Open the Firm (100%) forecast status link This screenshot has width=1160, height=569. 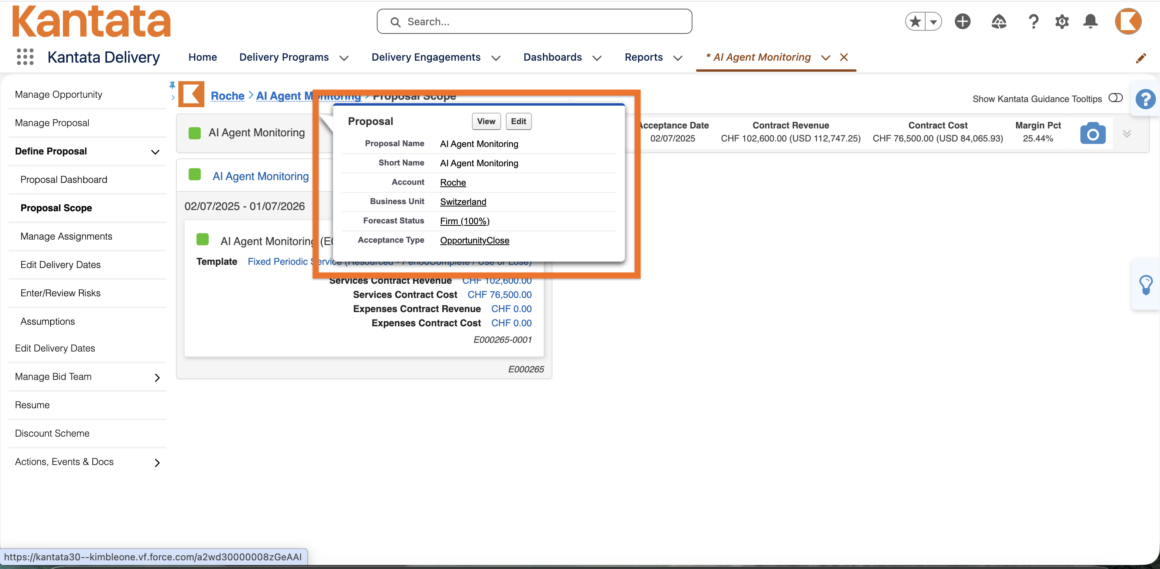[464, 221]
